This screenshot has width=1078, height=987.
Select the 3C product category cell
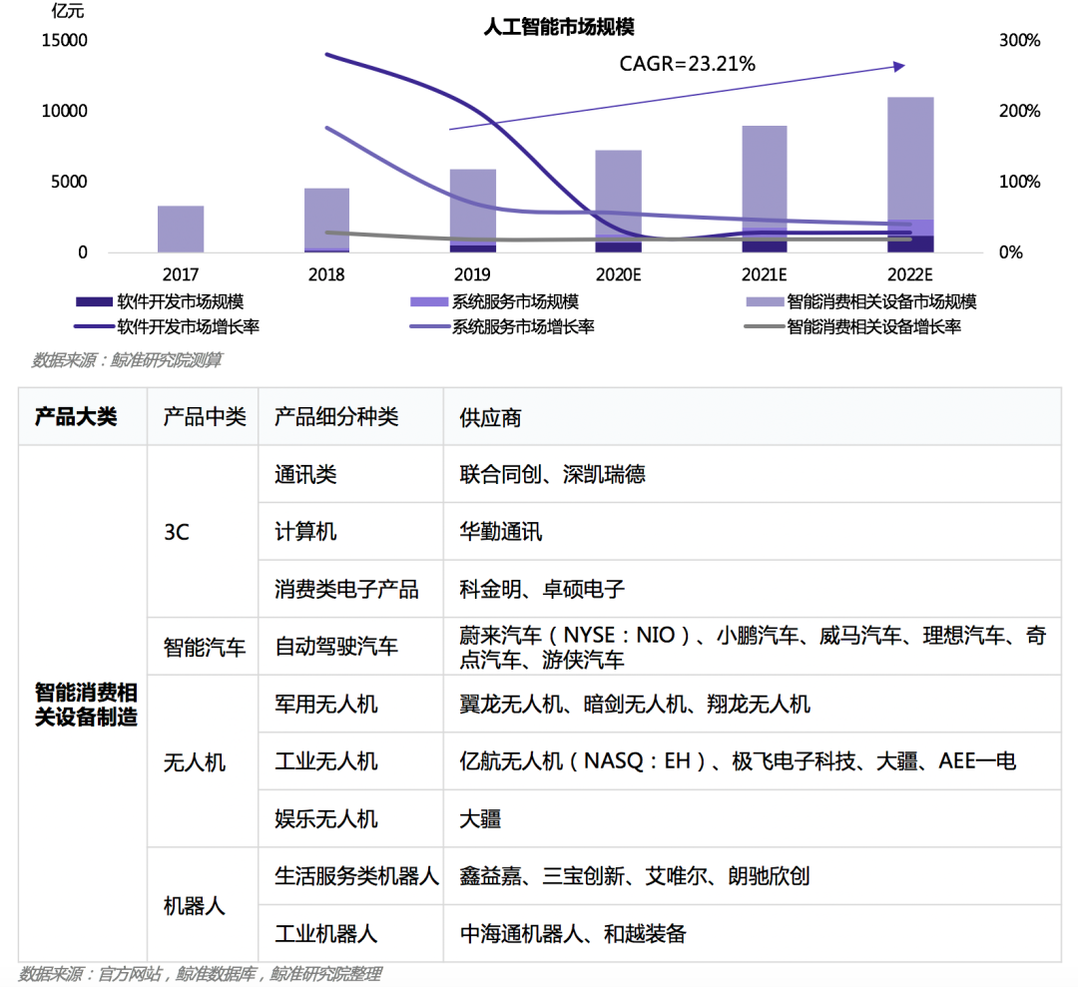click(x=177, y=532)
